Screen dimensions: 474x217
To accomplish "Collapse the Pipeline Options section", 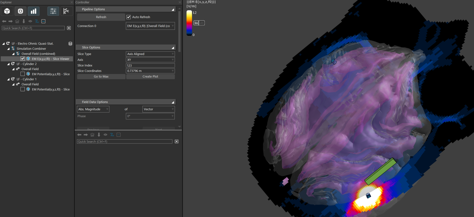I will coord(173,10).
